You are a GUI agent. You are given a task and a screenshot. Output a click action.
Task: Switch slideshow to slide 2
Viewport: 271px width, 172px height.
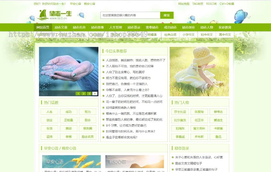[x=84, y=94]
